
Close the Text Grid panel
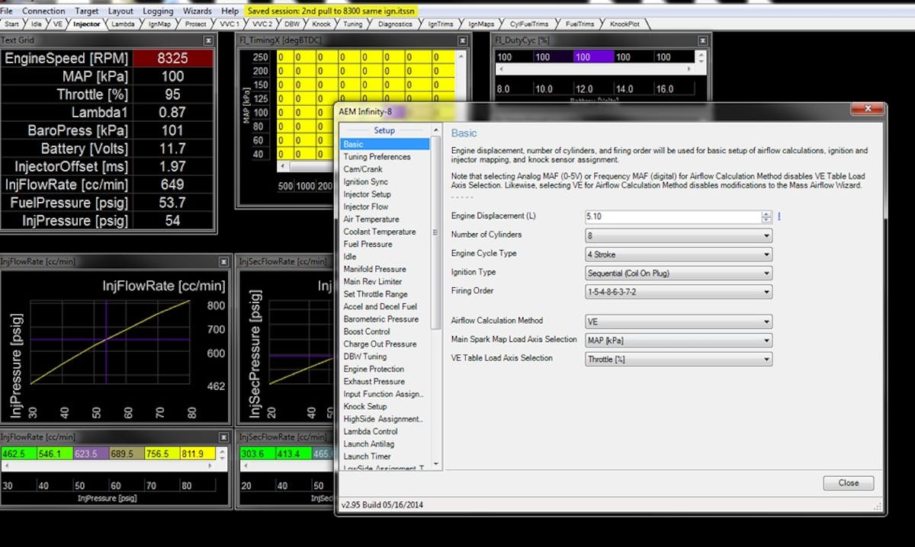tap(208, 40)
